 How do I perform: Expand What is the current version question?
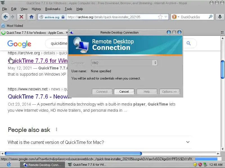coord(99,142)
